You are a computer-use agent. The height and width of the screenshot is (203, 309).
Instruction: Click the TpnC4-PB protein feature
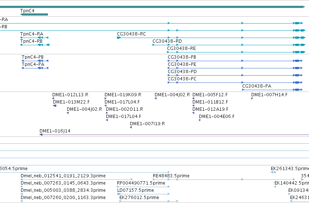pyautogui.click(x=35, y=61)
